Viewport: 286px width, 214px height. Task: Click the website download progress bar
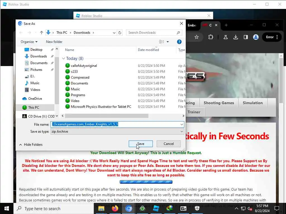click(x=146, y=182)
